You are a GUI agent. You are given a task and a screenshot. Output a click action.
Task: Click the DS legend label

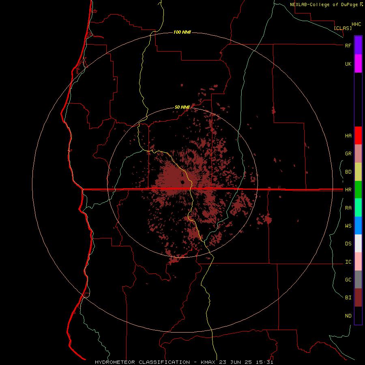click(x=348, y=244)
